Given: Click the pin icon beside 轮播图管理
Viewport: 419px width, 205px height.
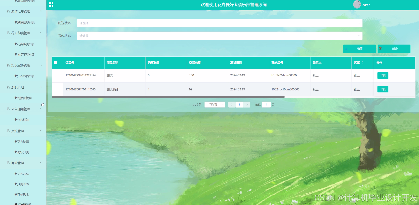Looking at the screenshot, I should point(16,98).
